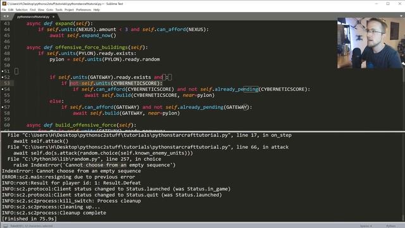Click 'Result.Defeat' console line
The height and width of the screenshot is (228, 405).
click(x=72, y=183)
